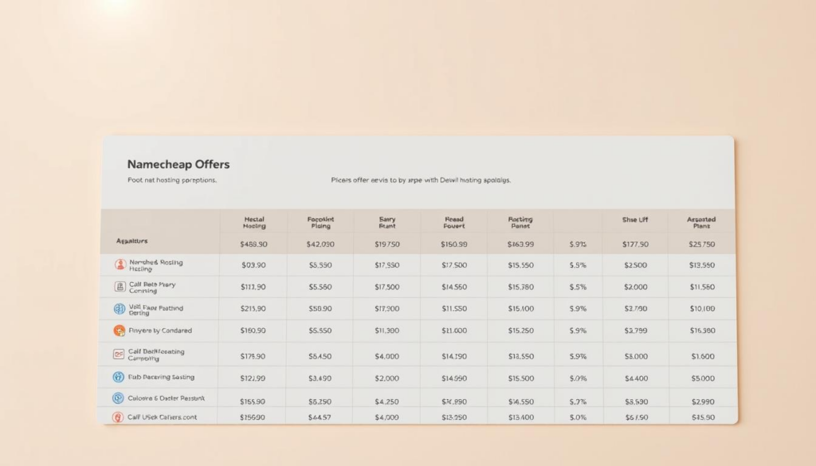Screen dimensions: 816x466
Task: Click the orange icon beside Fnyere by Condared
Action: 120,331
